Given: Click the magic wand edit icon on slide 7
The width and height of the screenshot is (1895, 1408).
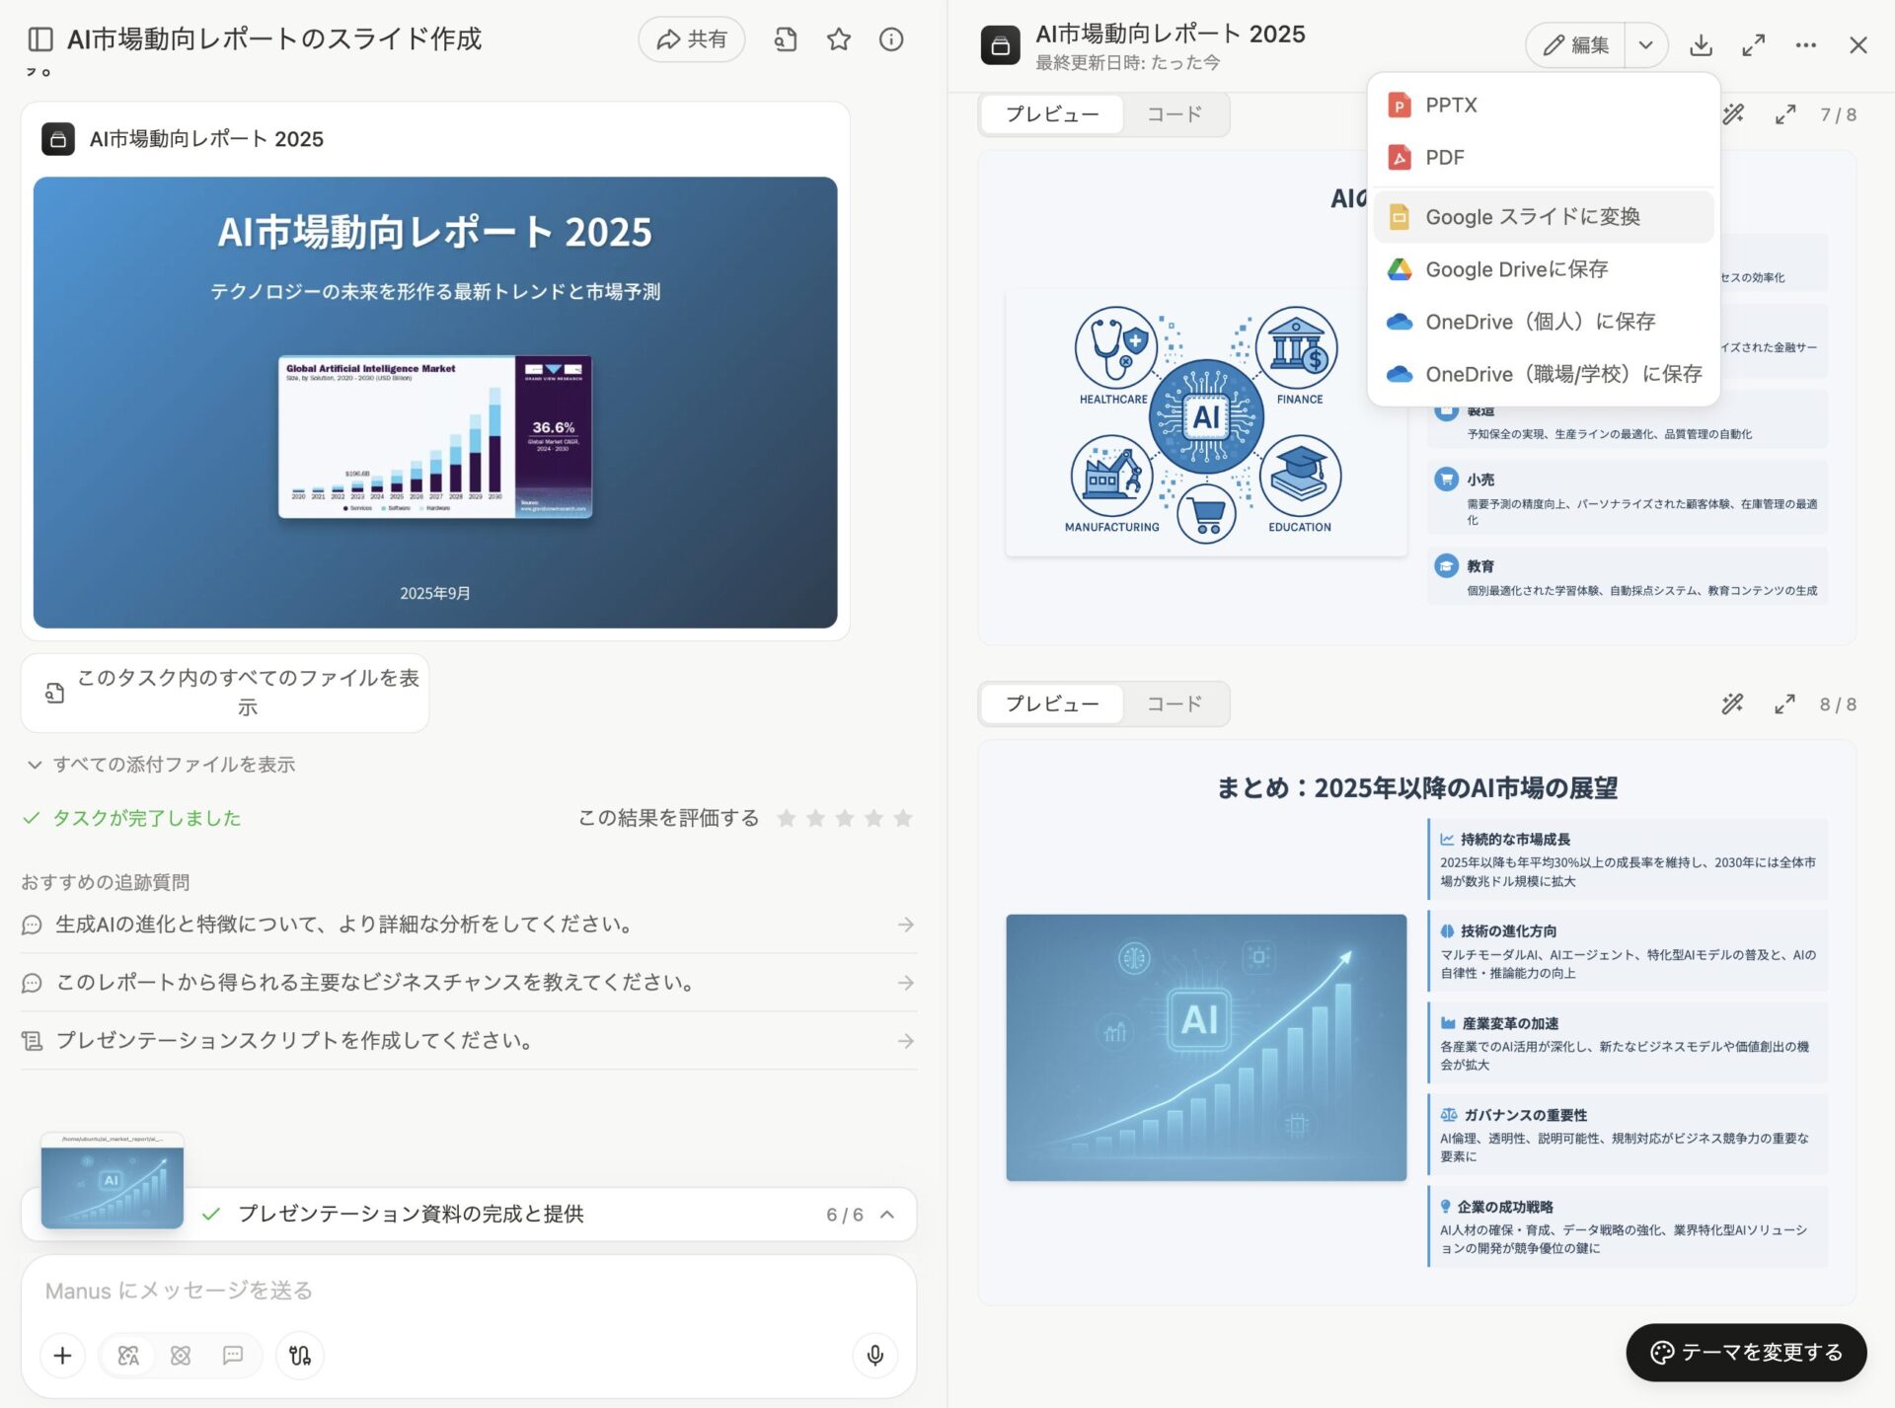Looking at the screenshot, I should tap(1732, 114).
